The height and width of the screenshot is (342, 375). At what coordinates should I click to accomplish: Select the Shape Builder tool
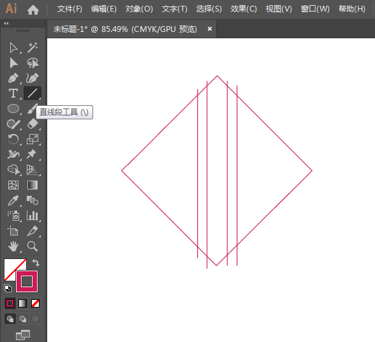[14, 170]
